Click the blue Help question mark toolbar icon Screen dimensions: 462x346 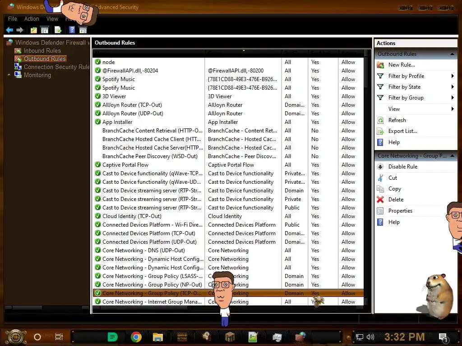pos(72,30)
